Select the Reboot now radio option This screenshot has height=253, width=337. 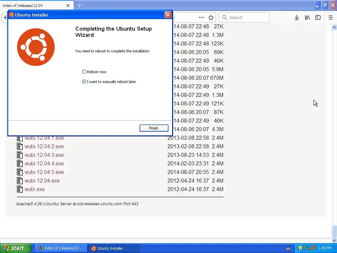point(84,71)
